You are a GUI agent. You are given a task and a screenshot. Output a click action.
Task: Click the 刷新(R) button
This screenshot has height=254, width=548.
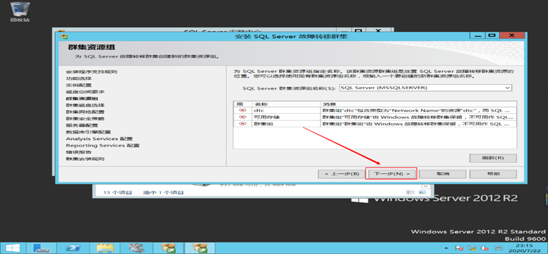pos(493,158)
